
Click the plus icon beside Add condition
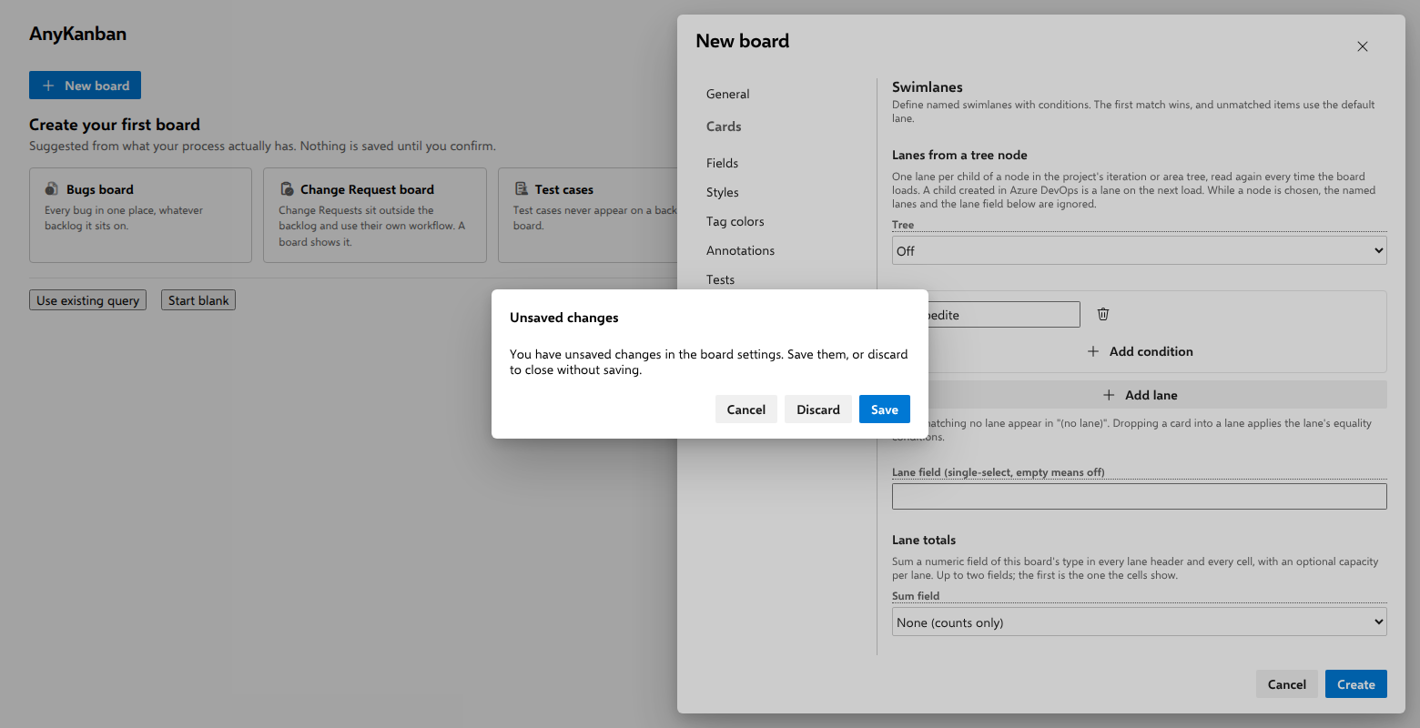point(1093,351)
